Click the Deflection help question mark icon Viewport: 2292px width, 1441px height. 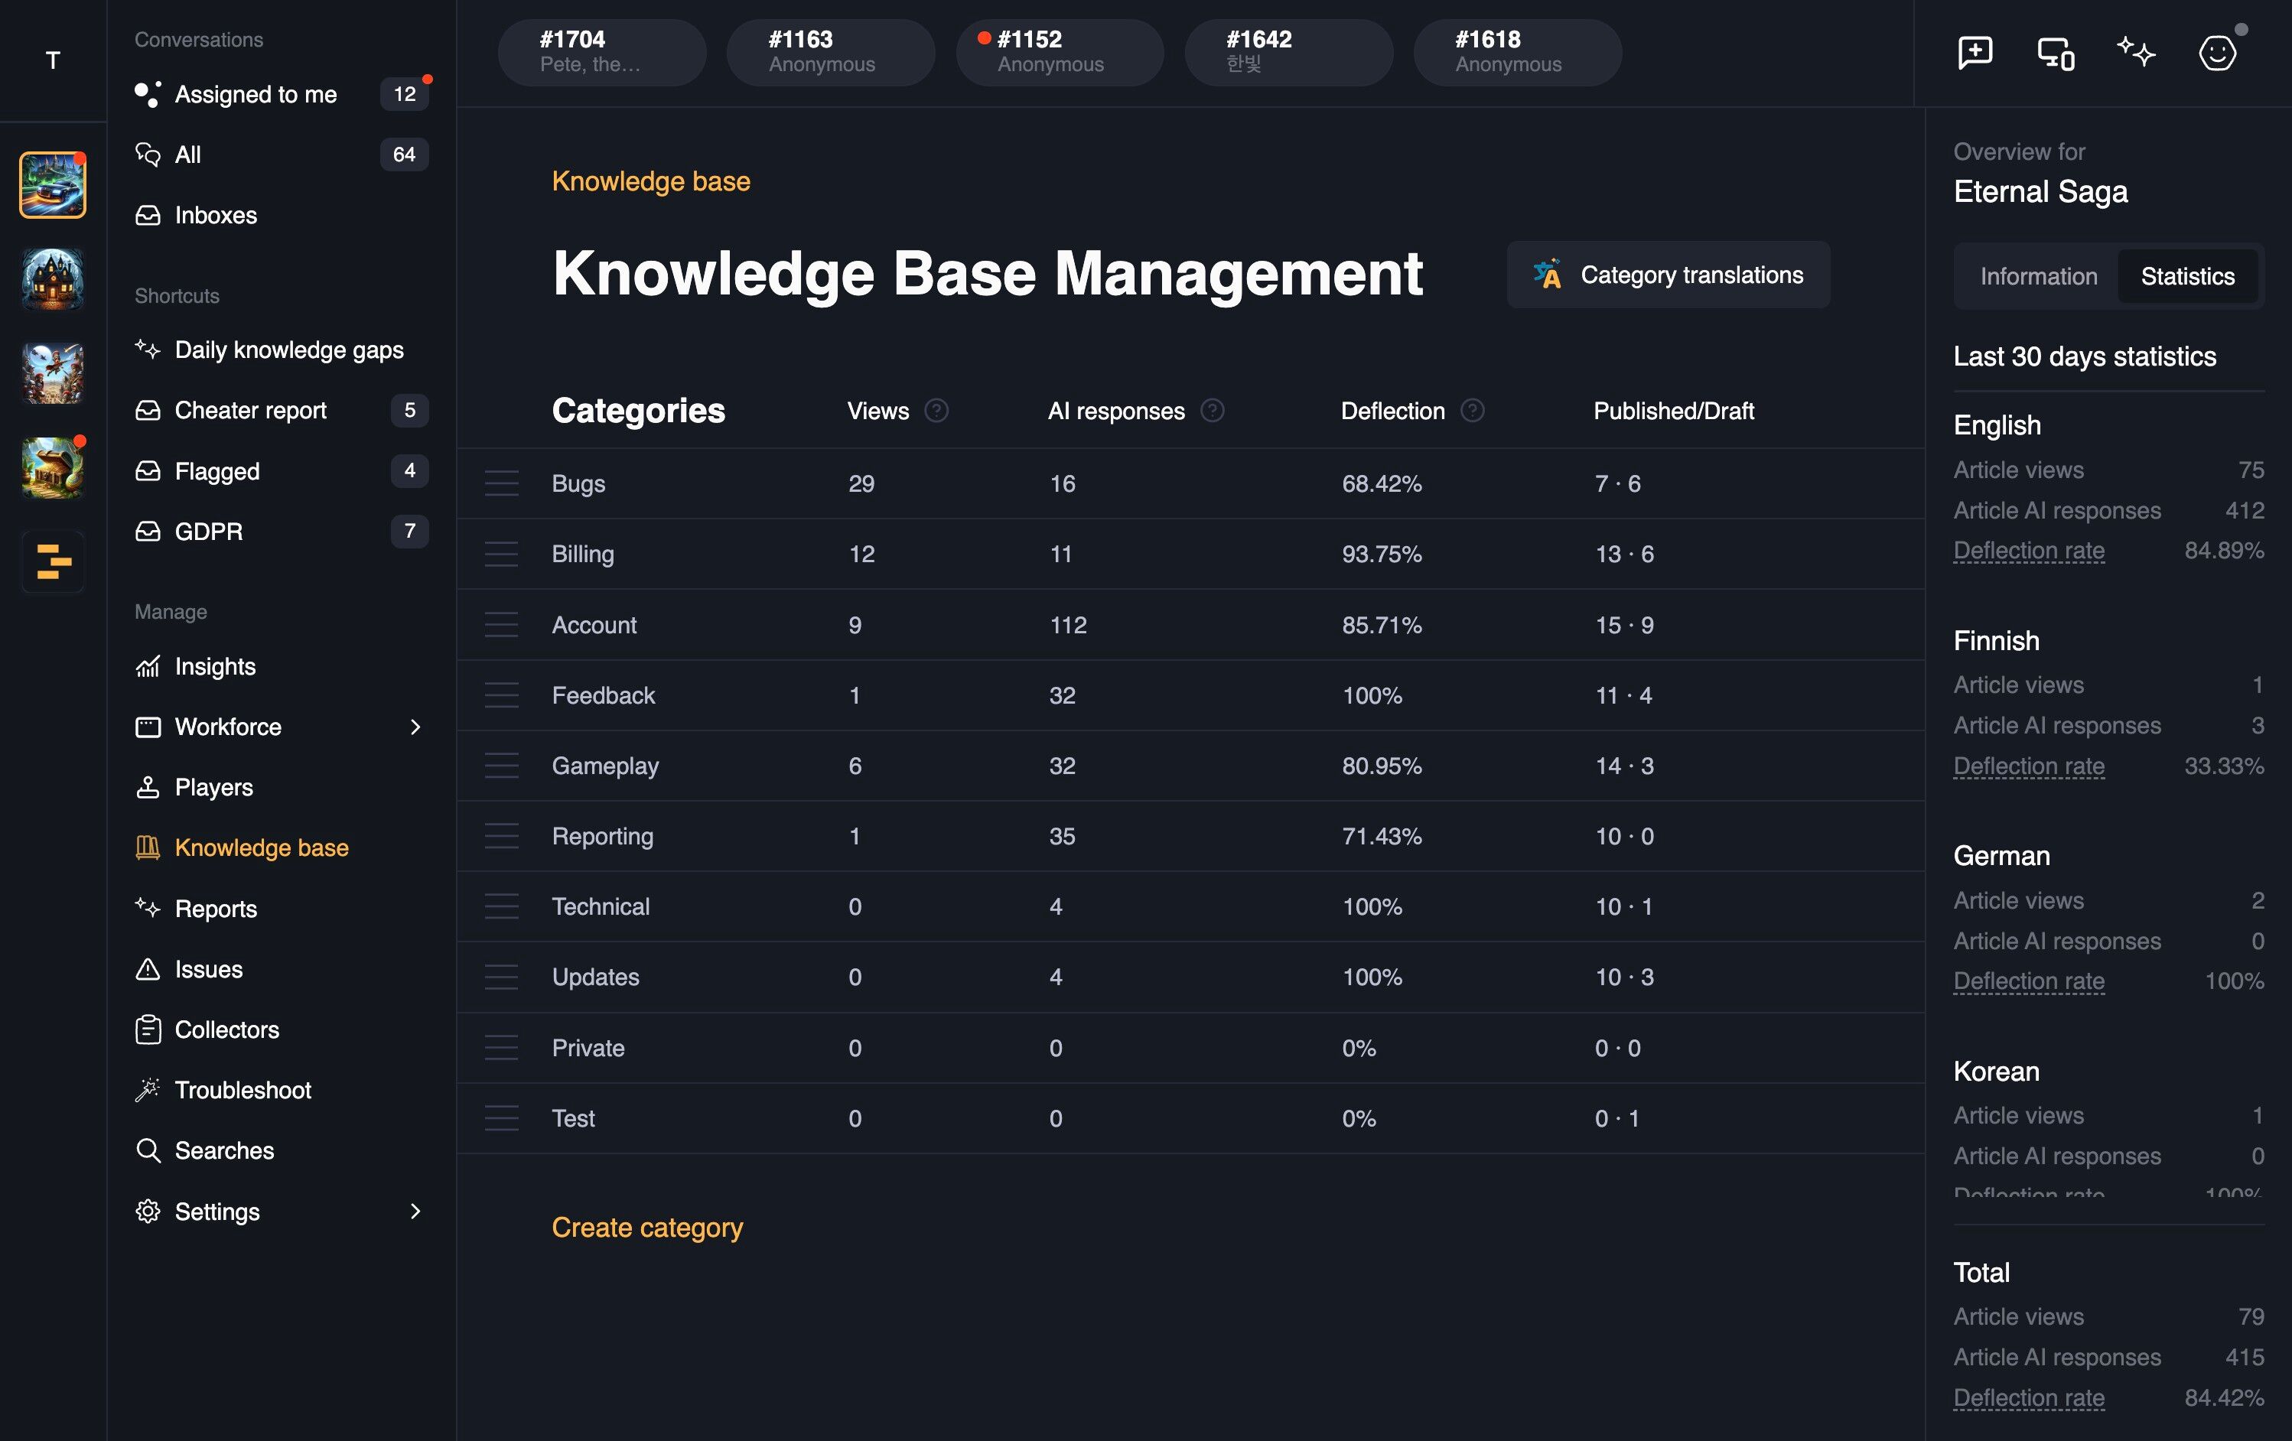(1473, 410)
